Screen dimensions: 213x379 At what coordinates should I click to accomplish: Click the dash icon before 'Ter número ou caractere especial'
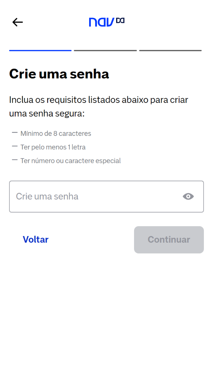(x=14, y=159)
